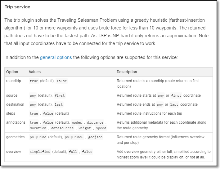The image size is (220, 169).
Task: Click the Values column header
Action: [35, 72]
